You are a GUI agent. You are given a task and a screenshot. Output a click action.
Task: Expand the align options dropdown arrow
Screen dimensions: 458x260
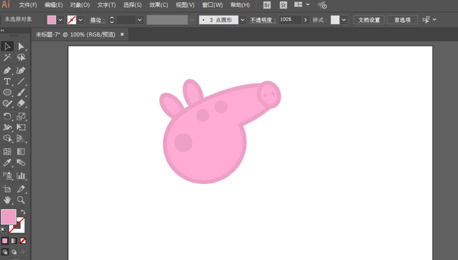click(435, 20)
